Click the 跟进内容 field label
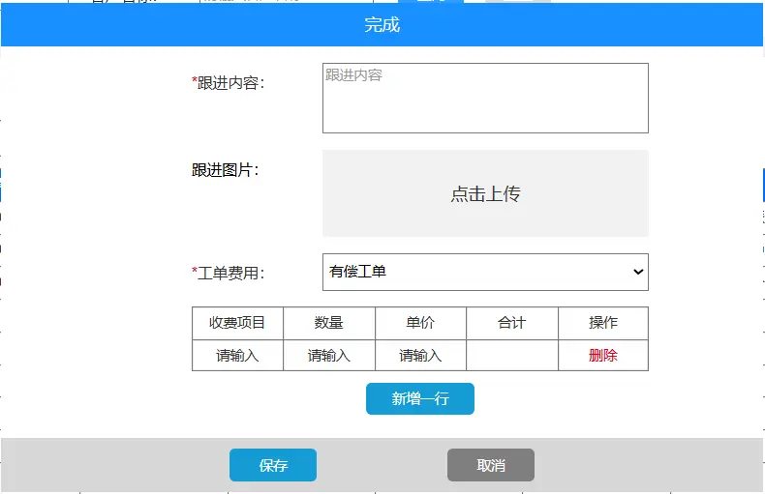This screenshot has width=765, height=494. tap(229, 83)
